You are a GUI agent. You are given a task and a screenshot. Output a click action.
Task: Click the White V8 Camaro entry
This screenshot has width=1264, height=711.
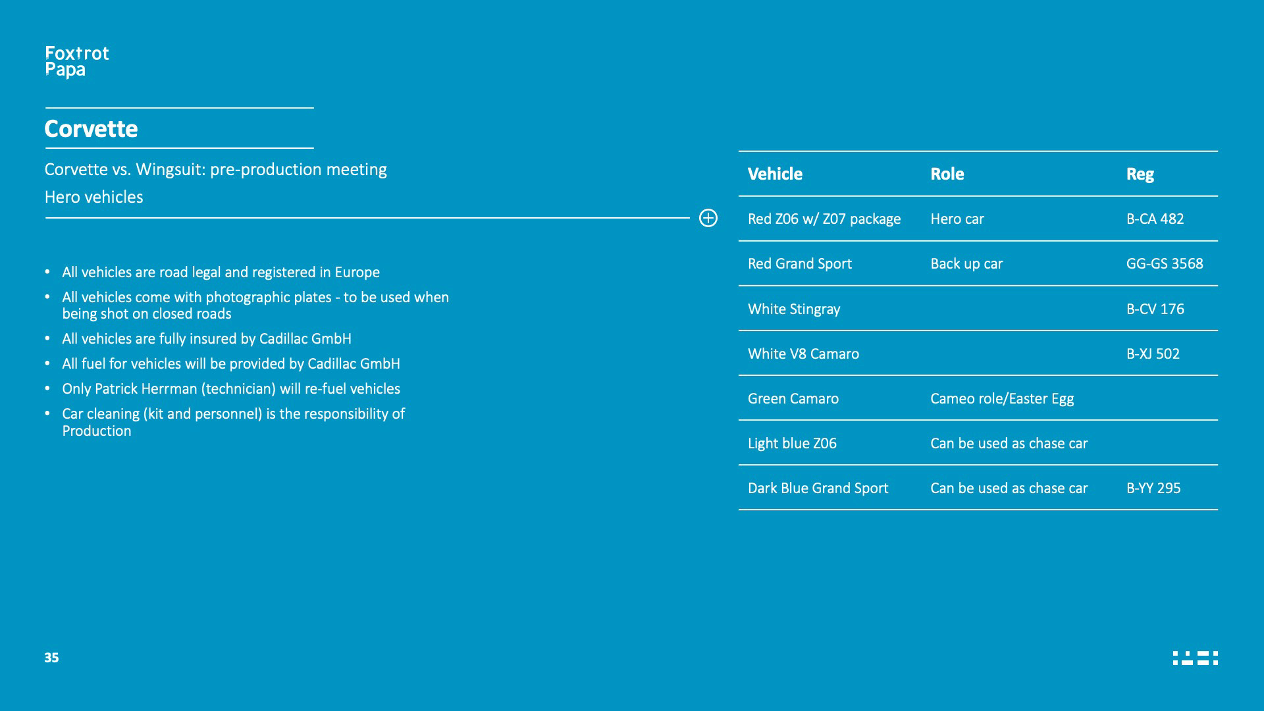803,354
